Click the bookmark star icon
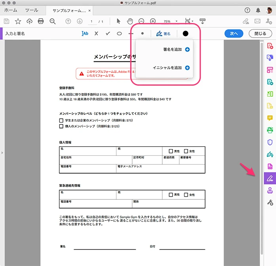 point(18,21)
